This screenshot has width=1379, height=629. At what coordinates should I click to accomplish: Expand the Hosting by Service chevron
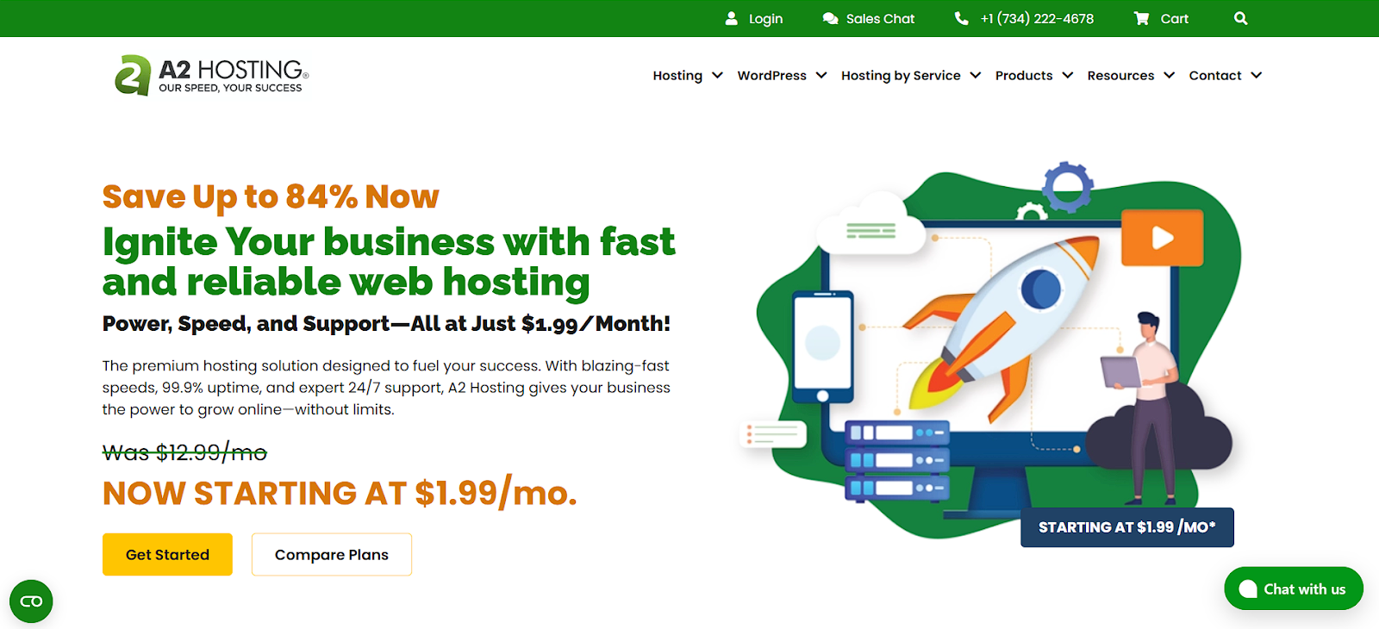976,75
